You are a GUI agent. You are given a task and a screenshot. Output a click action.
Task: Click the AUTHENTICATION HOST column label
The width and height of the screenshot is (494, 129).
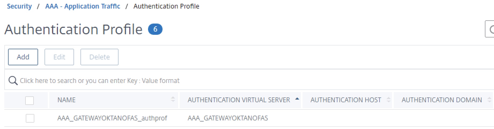coord(346,100)
